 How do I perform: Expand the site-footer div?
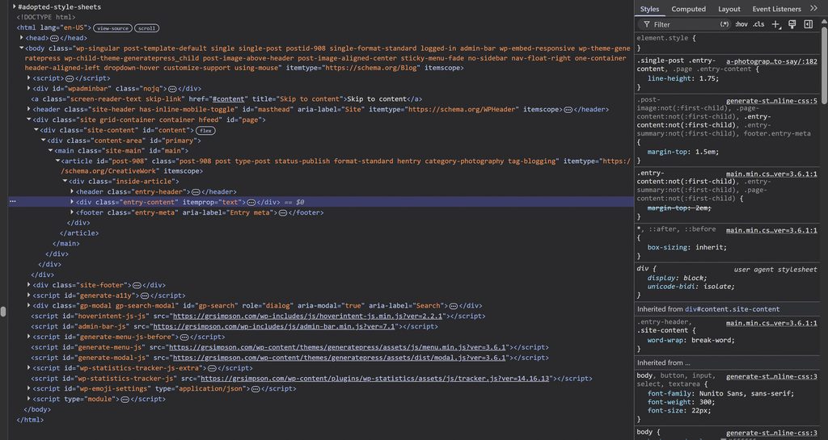point(29,285)
